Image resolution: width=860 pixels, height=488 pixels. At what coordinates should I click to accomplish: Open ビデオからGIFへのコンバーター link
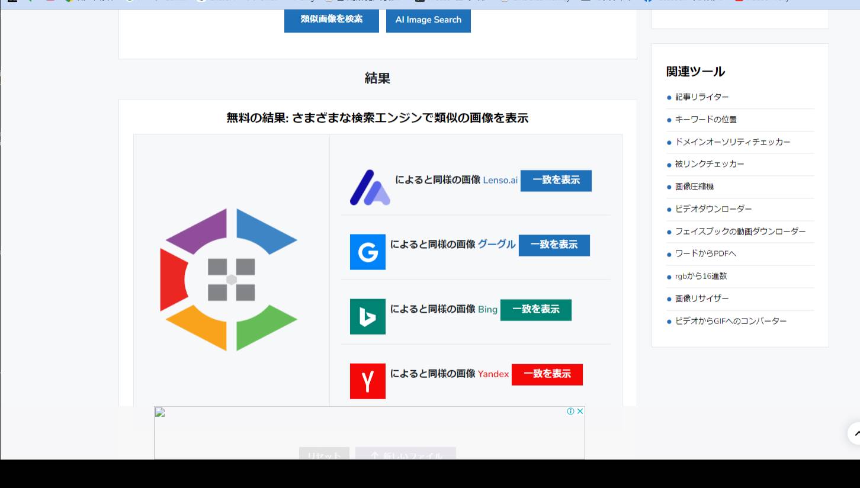coord(731,321)
